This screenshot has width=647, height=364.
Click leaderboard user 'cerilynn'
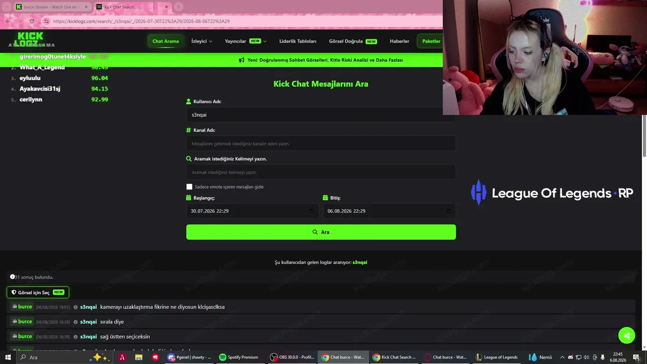(x=31, y=100)
